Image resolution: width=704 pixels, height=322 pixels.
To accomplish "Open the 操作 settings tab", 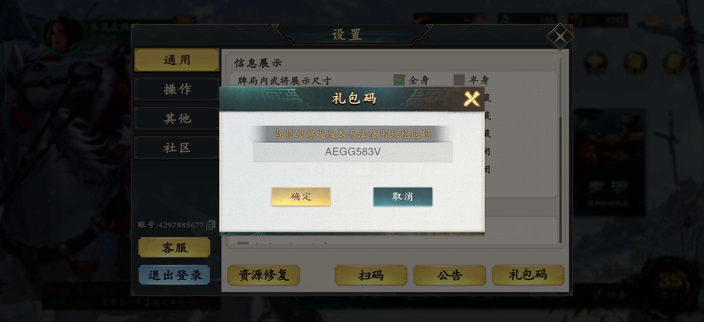I will (177, 89).
